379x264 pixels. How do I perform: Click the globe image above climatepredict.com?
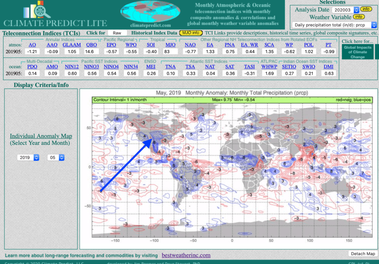click(146, 11)
